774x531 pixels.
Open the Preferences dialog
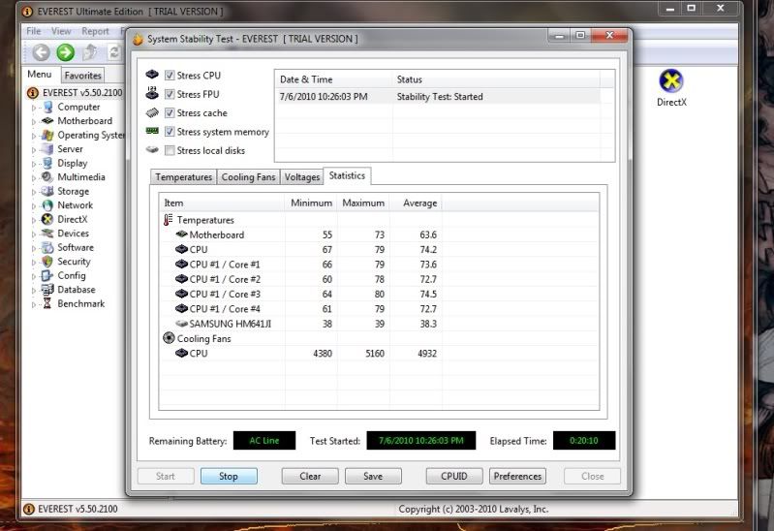tap(518, 476)
